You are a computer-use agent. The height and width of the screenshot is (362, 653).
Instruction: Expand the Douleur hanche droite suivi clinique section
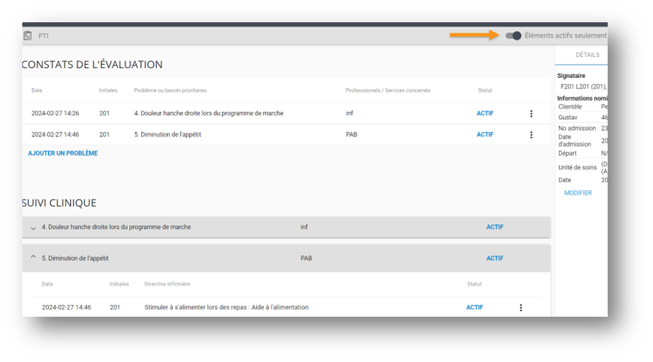point(33,228)
